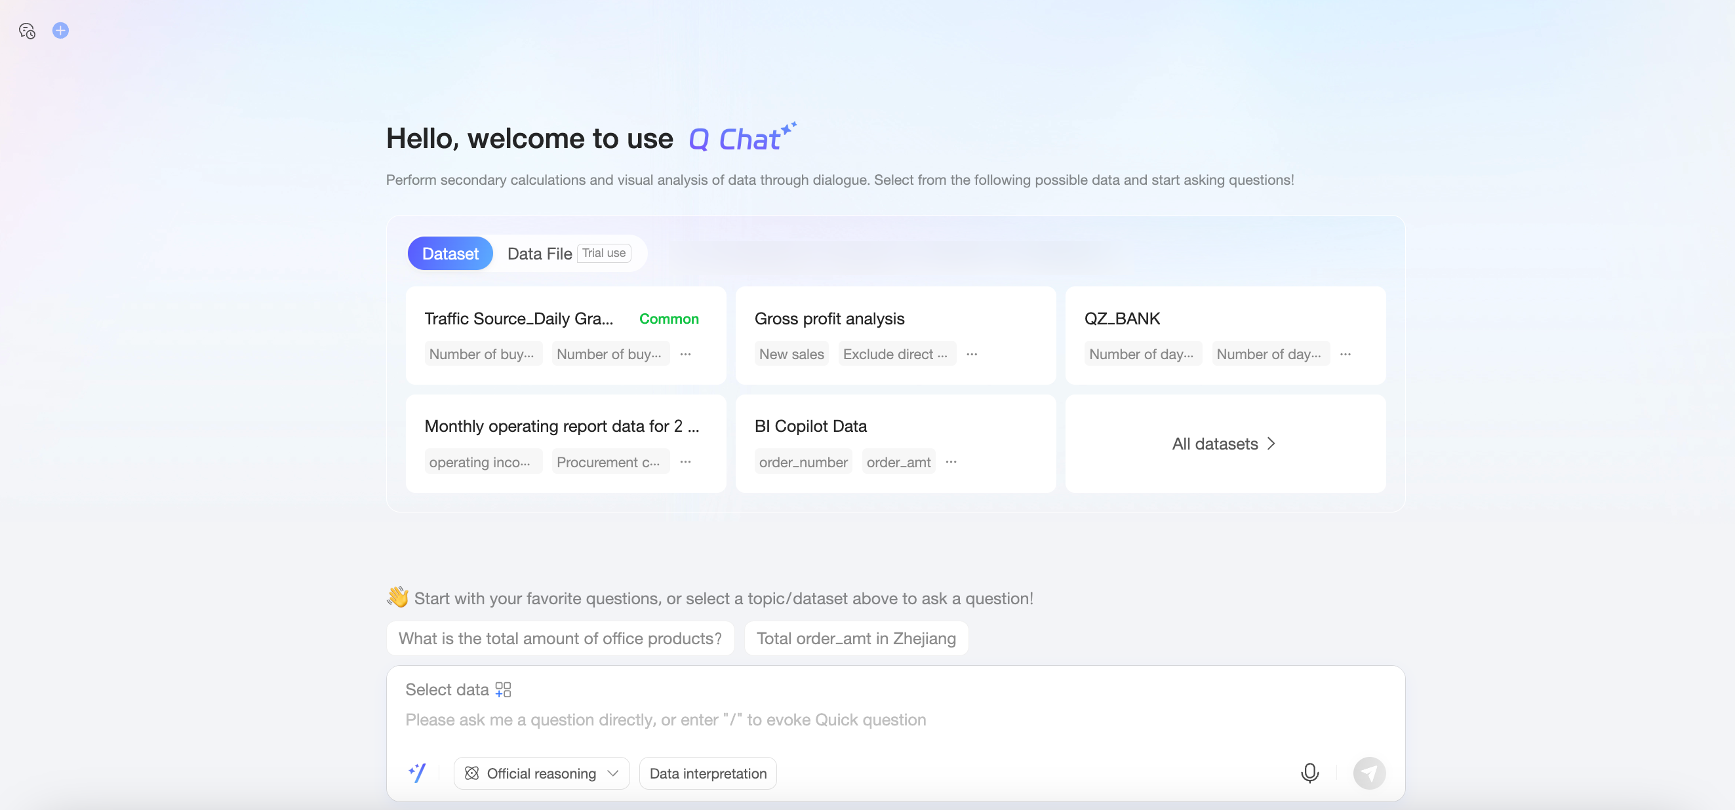This screenshot has width=1735, height=810.
Task: Toggle the Data interpretation option
Action: click(x=708, y=773)
